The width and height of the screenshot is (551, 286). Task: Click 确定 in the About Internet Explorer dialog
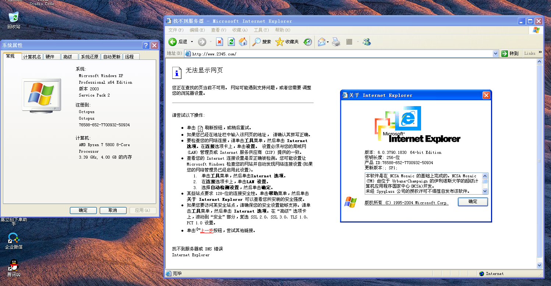pyautogui.click(x=473, y=202)
